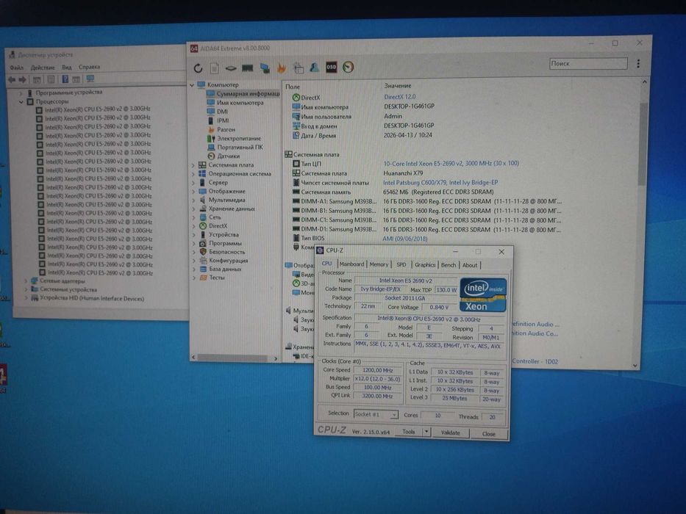Click the CPU-Z Validate button
The height and width of the screenshot is (514, 686).
click(450, 432)
